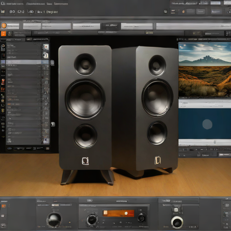
Task: Select the dark tab among the light gray tabs
Action: (x=111, y=26)
